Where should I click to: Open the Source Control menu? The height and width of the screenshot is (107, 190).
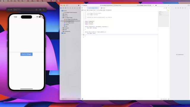pos(47,1)
